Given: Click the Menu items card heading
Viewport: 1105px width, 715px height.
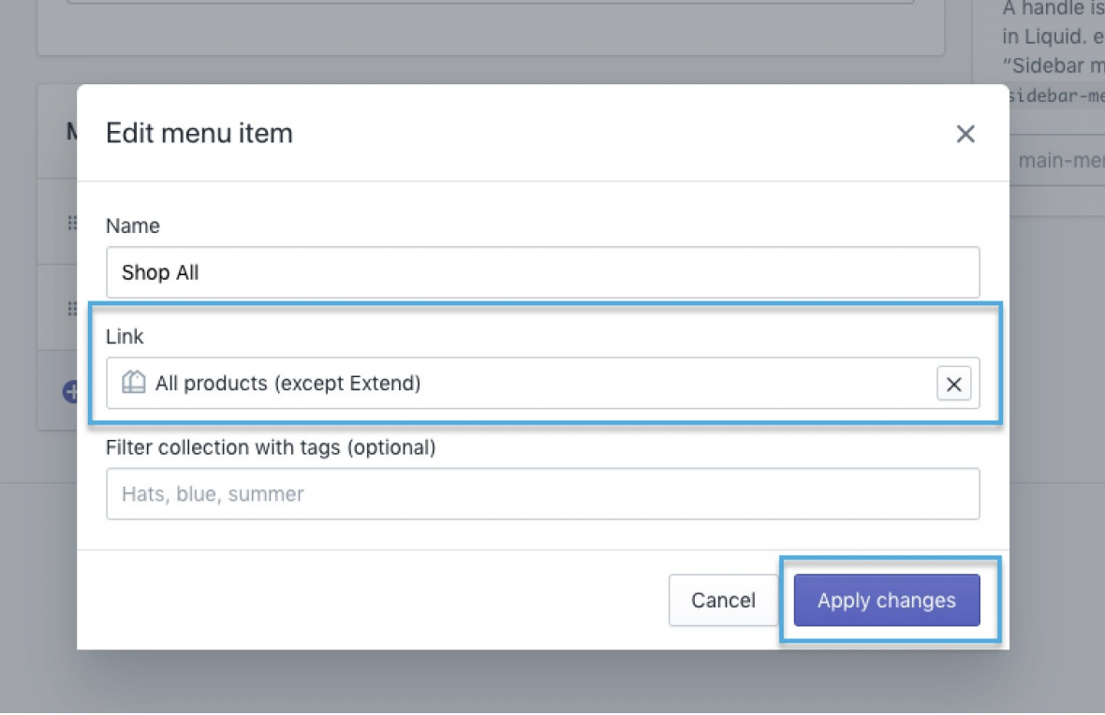Looking at the screenshot, I should click(x=70, y=132).
